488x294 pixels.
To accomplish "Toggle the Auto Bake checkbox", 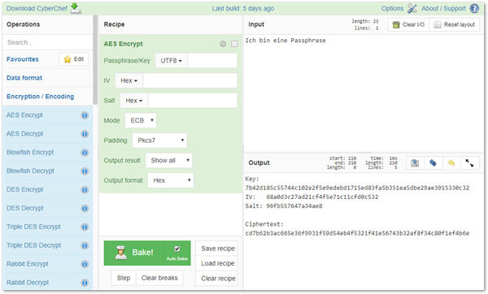I will pyautogui.click(x=177, y=249).
